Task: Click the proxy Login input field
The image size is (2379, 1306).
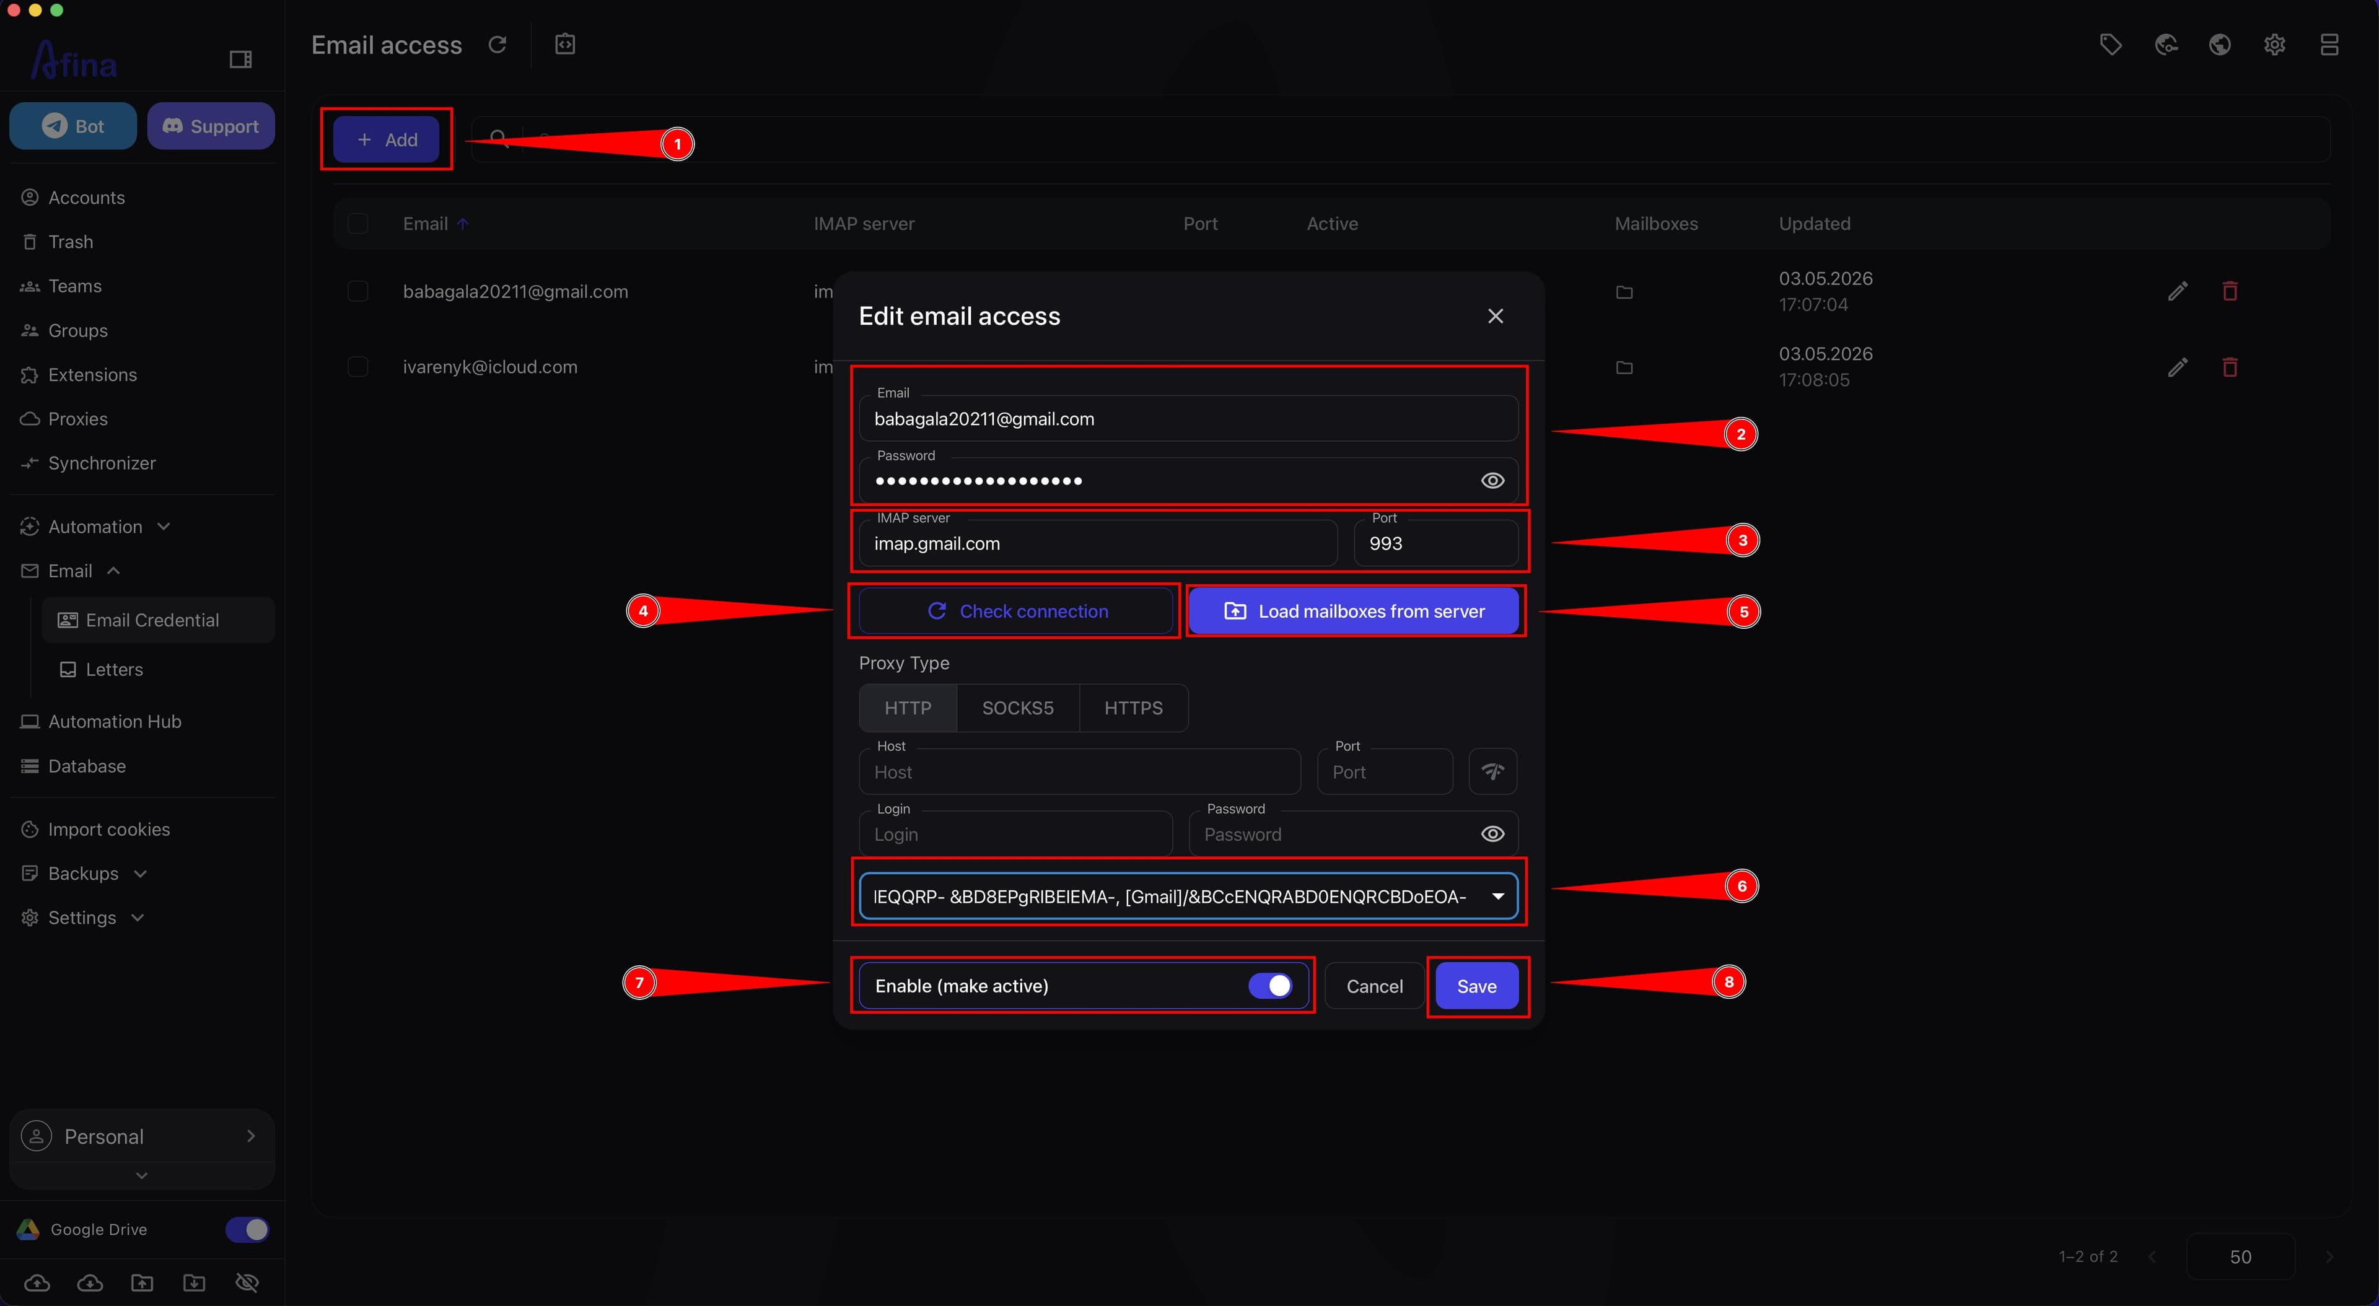Action: pyautogui.click(x=1016, y=834)
